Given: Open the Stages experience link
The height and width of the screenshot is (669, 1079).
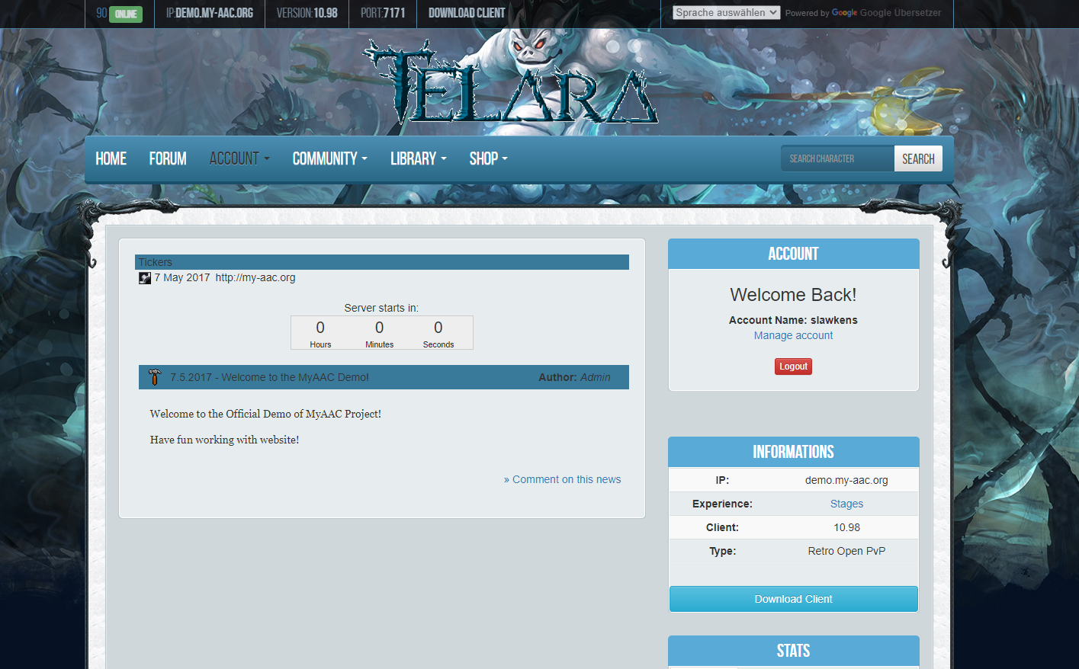Looking at the screenshot, I should click(x=846, y=504).
